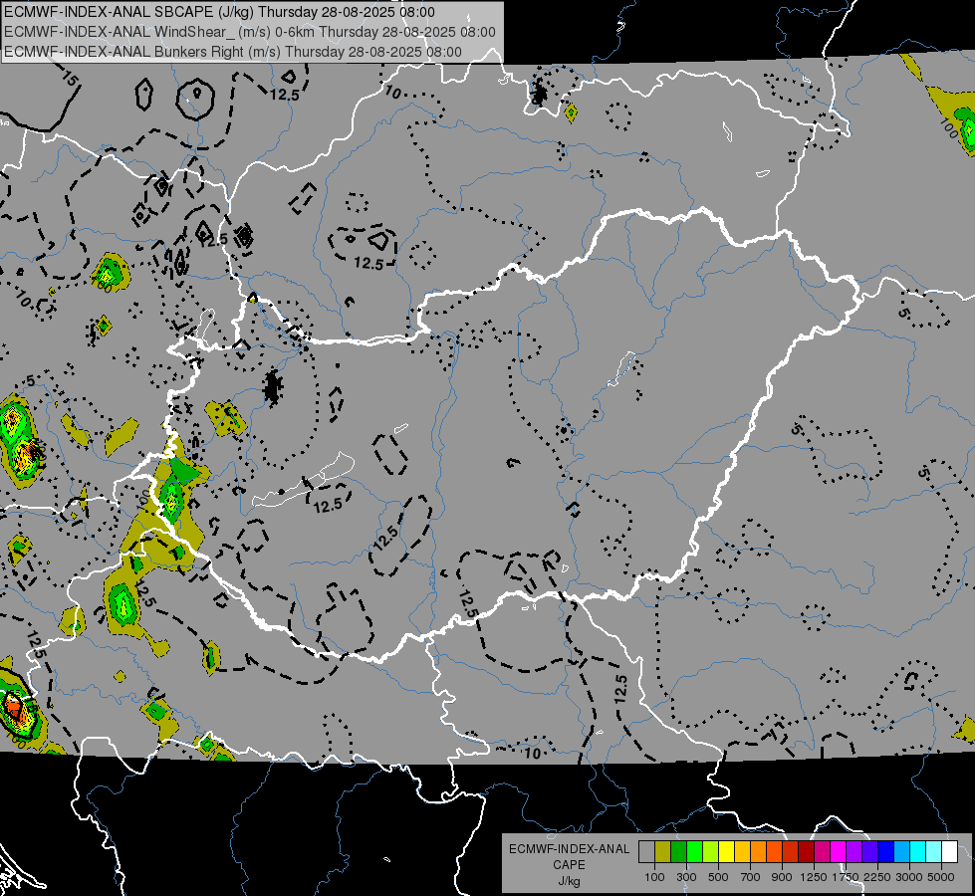Select the gray swatch in the CAPE legend
Viewport: 975px width, 896px height.
(x=646, y=852)
